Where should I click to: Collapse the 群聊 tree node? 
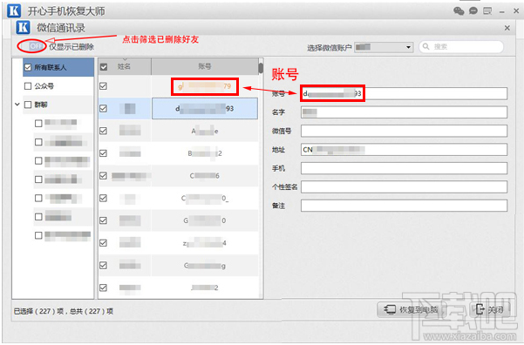pyautogui.click(x=17, y=105)
